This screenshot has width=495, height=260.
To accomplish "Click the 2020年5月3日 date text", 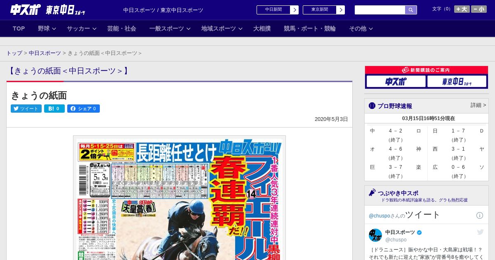I will 331,119.
